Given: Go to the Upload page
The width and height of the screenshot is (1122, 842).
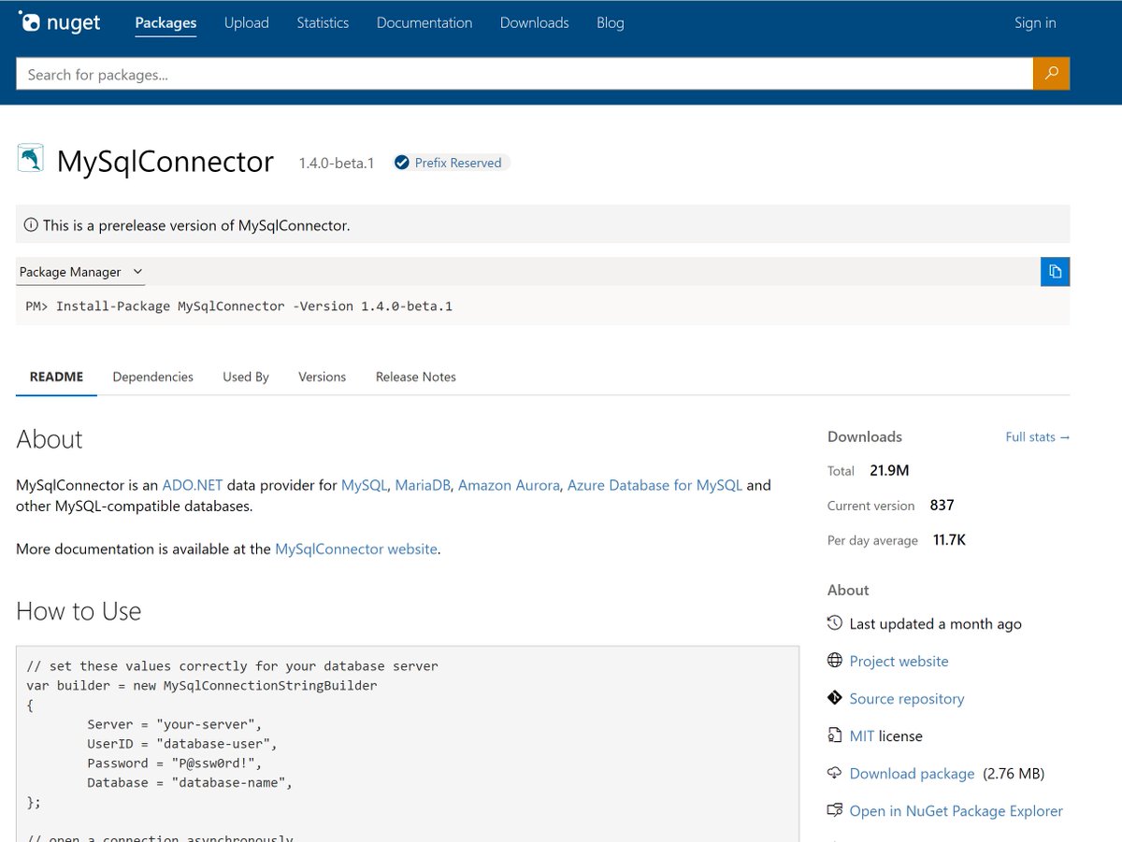Looking at the screenshot, I should point(247,22).
